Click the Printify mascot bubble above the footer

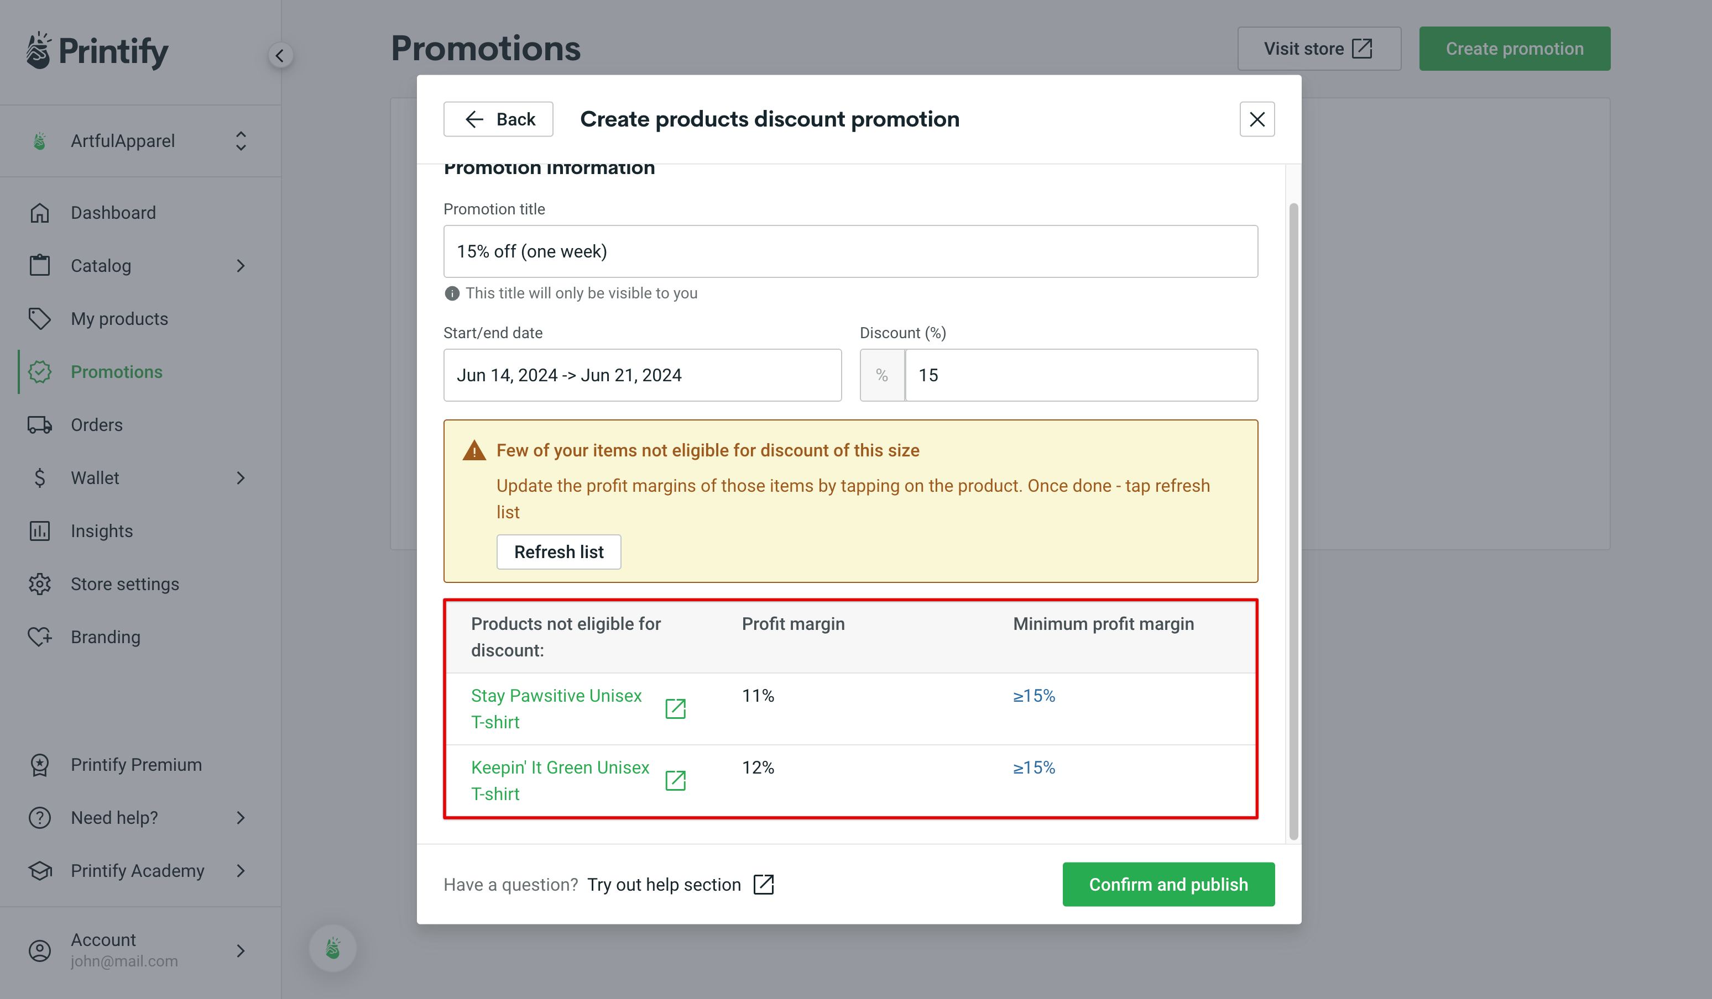pyautogui.click(x=332, y=948)
